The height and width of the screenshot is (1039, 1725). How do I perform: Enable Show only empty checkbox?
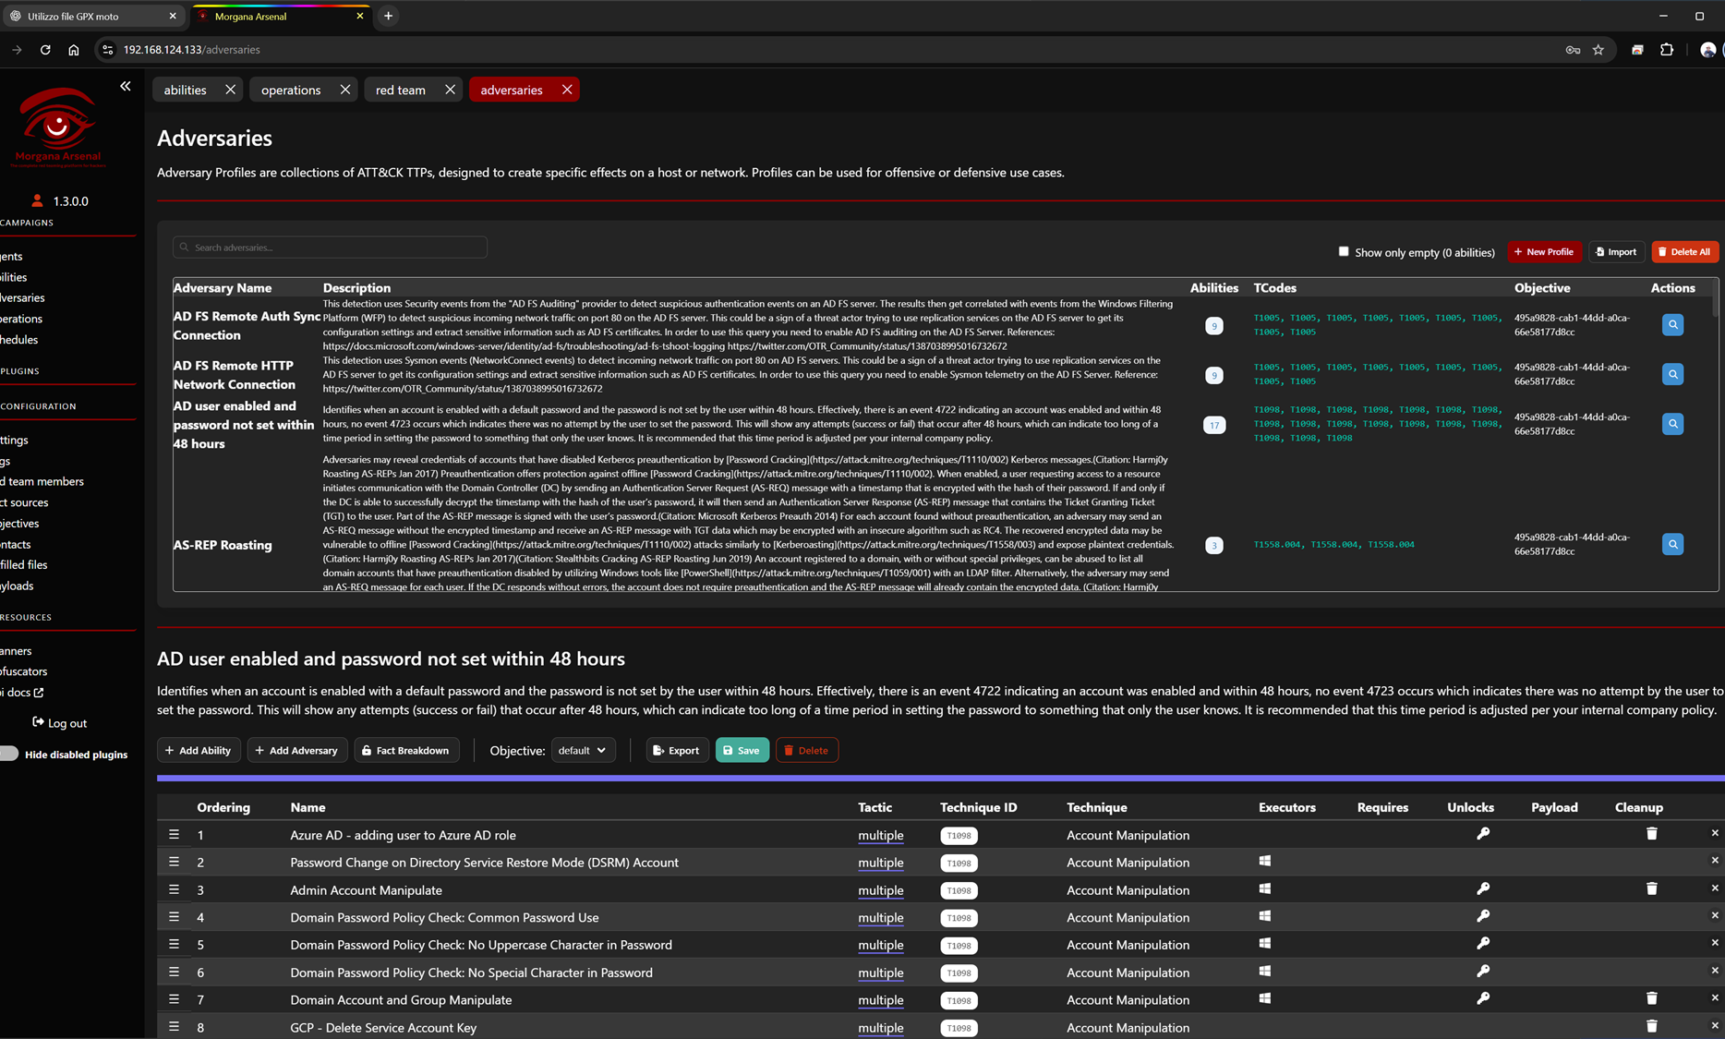click(x=1344, y=251)
